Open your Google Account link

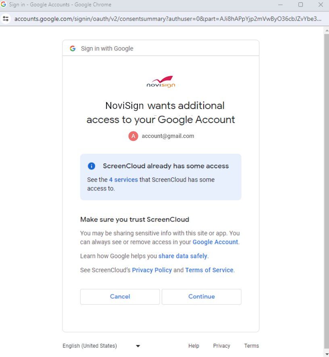point(215,242)
